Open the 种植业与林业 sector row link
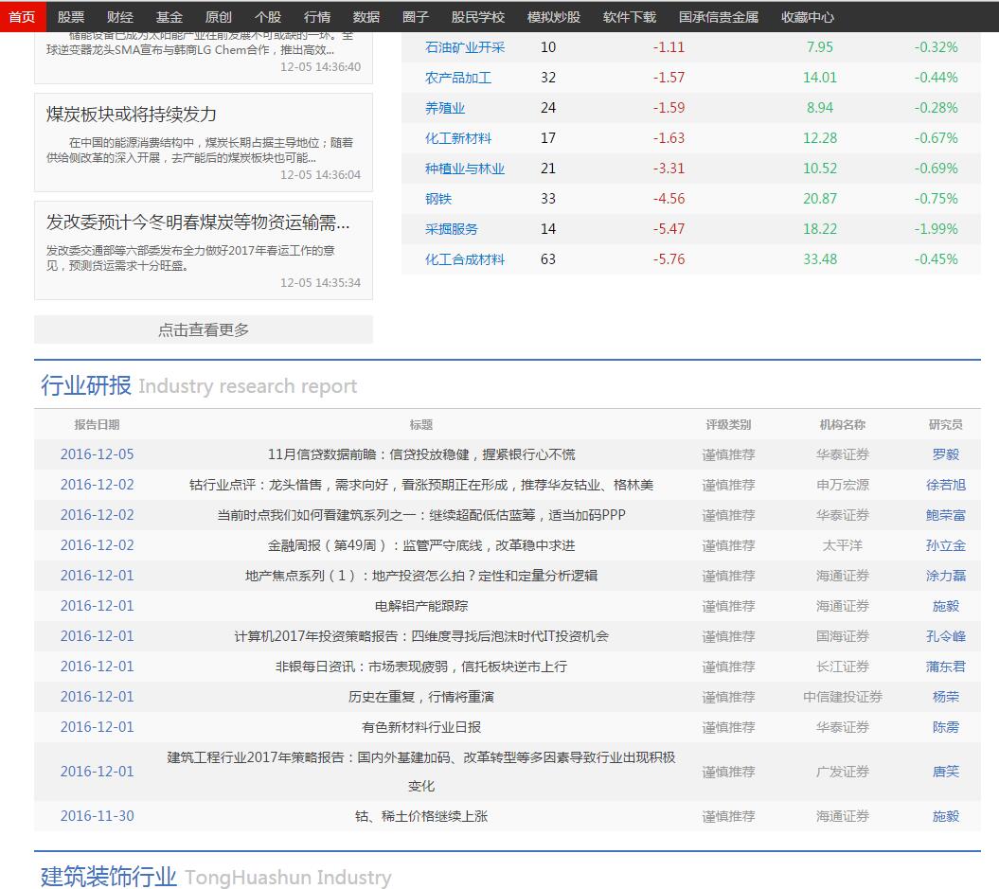This screenshot has width=999, height=889. pos(465,169)
